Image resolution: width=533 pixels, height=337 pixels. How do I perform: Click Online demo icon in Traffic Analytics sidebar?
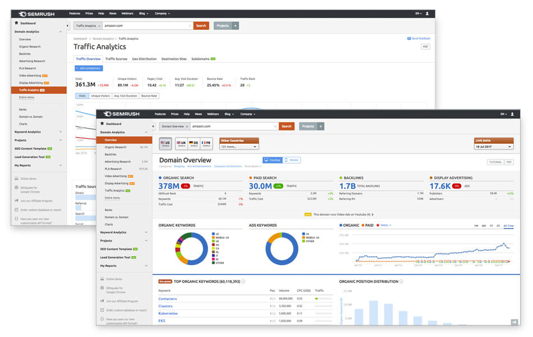coord(16,179)
